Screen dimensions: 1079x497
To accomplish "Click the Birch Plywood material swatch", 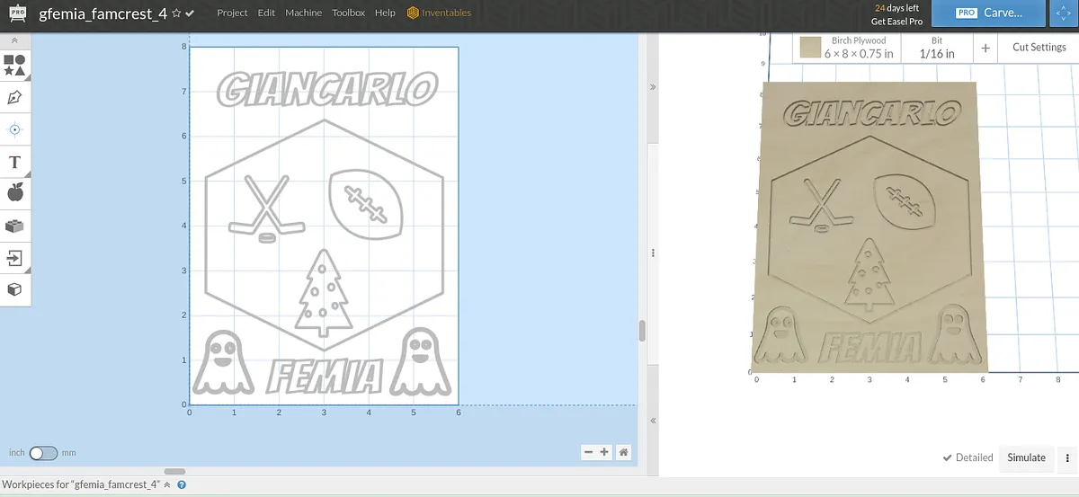I will [x=811, y=47].
